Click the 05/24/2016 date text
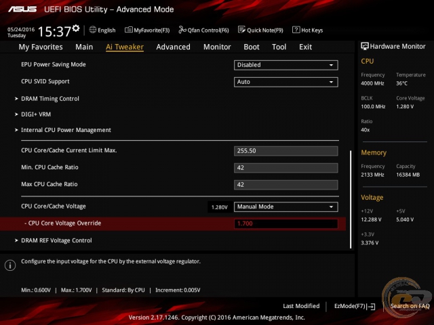This screenshot has height=325, width=434. point(21,29)
